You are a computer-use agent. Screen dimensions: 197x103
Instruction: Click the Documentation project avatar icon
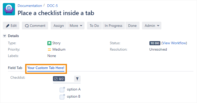pyautogui.click(x=9, y=9)
